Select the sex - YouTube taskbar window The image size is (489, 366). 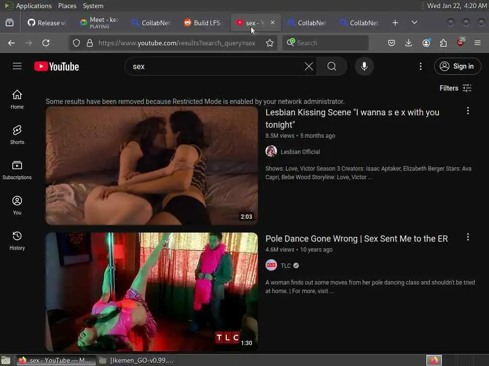pyautogui.click(x=56, y=360)
